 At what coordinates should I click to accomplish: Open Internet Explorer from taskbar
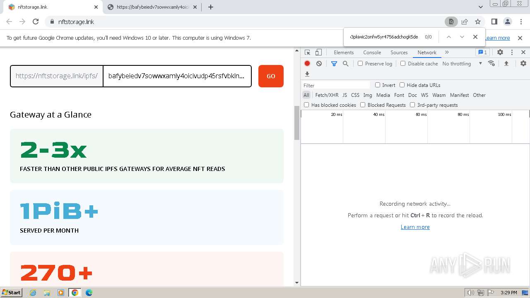coord(33,293)
